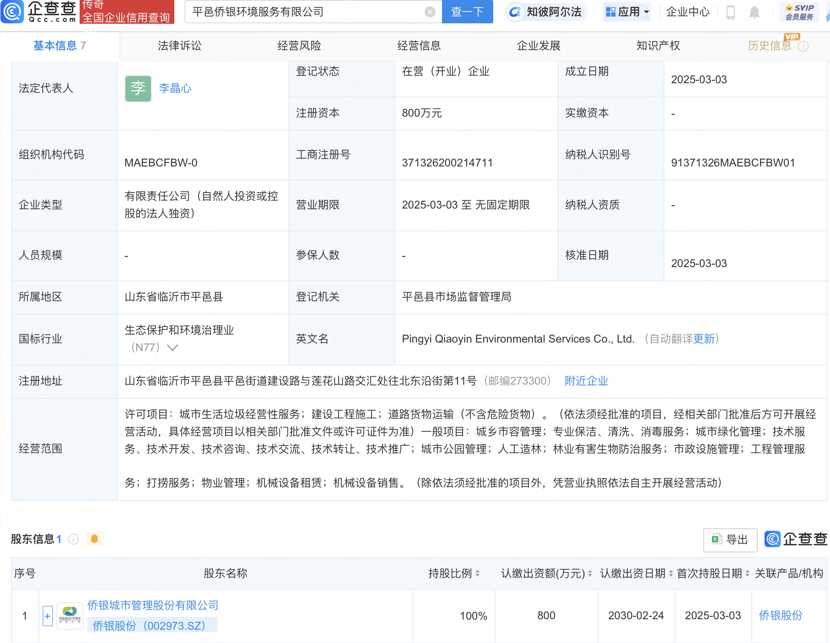
Task: Click 山东省临沂市平邑县 region value
Action: pos(174,297)
